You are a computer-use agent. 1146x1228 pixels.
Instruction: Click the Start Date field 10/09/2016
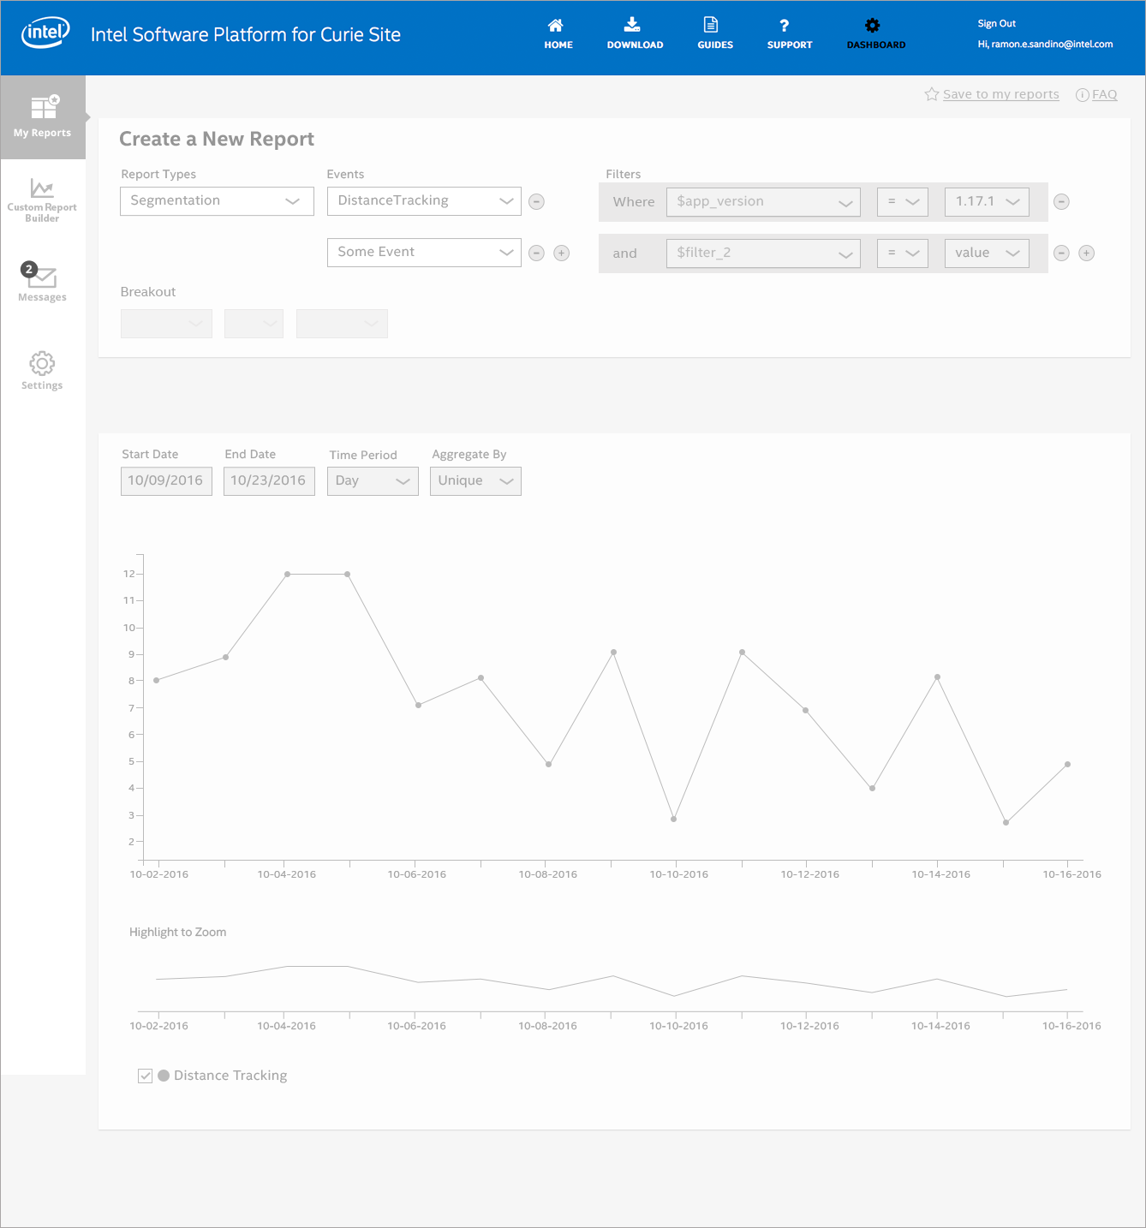(166, 481)
